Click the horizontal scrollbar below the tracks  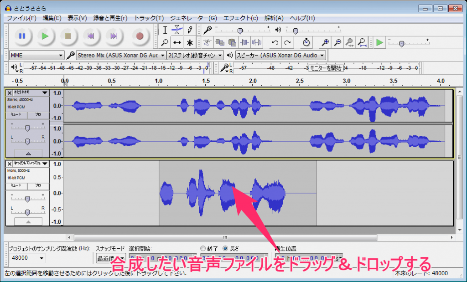click(x=225, y=237)
